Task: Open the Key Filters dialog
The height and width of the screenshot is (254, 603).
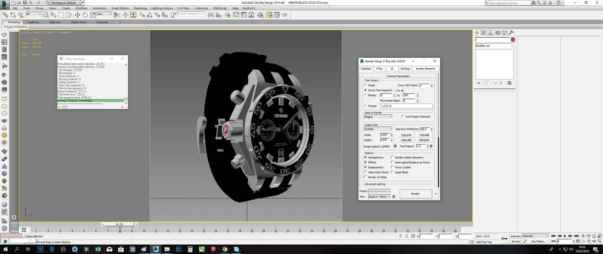Action: pyautogui.click(x=539, y=241)
